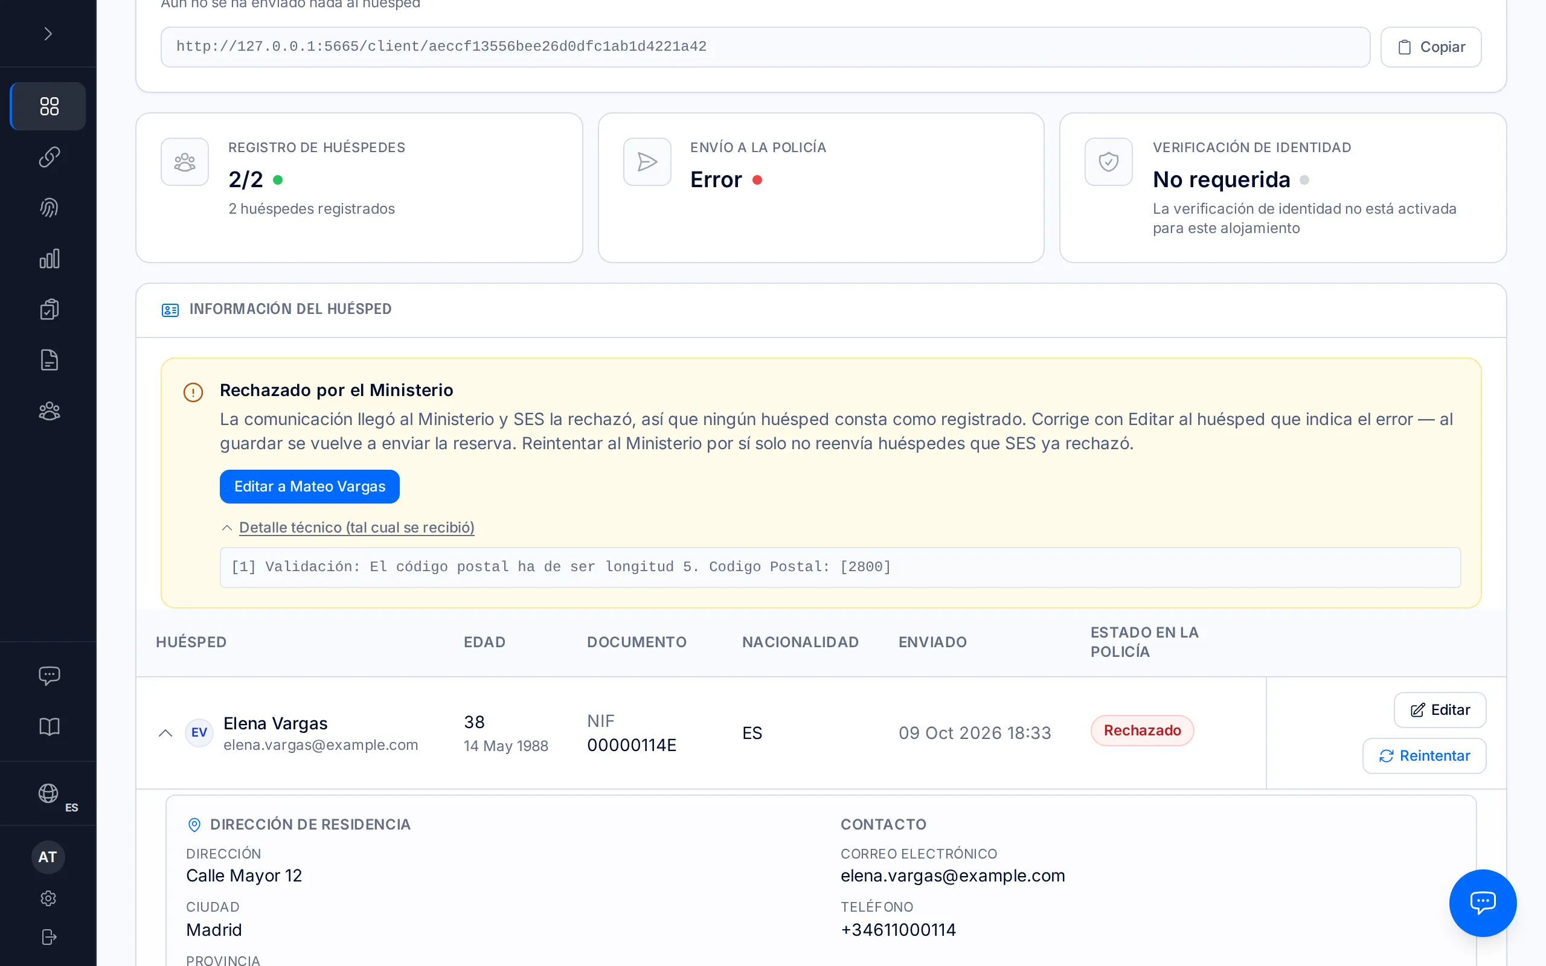The height and width of the screenshot is (966, 1546).
Task: Collapse Elena Vargas row details chevron
Action: pyautogui.click(x=165, y=733)
